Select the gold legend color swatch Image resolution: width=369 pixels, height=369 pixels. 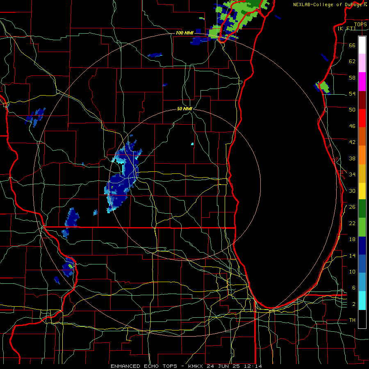pyautogui.click(x=362, y=173)
